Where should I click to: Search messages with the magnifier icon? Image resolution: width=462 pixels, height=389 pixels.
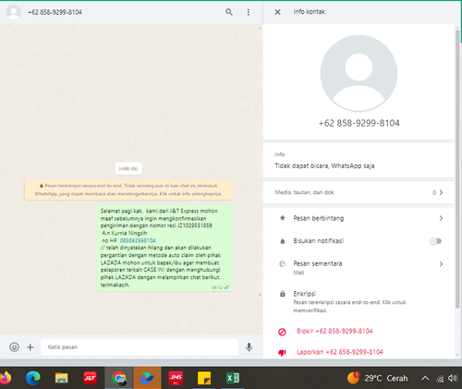pos(229,12)
